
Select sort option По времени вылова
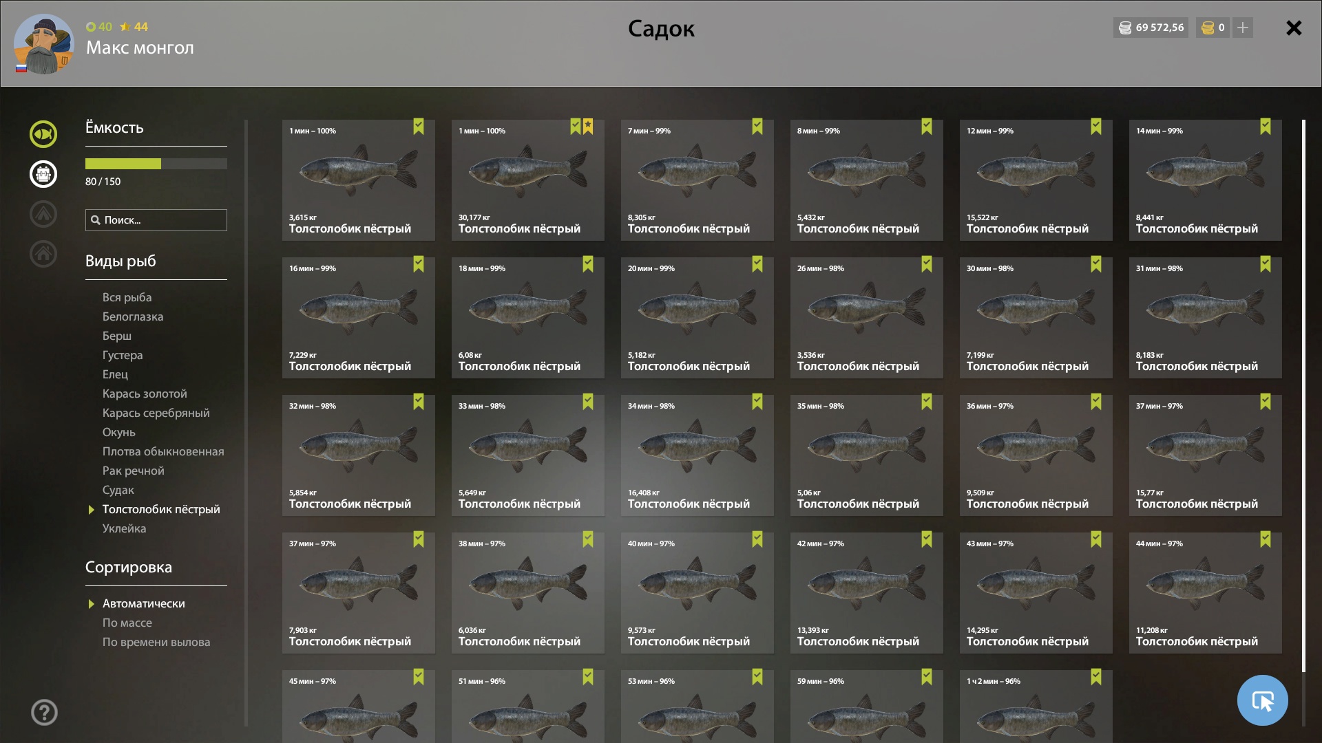(156, 642)
